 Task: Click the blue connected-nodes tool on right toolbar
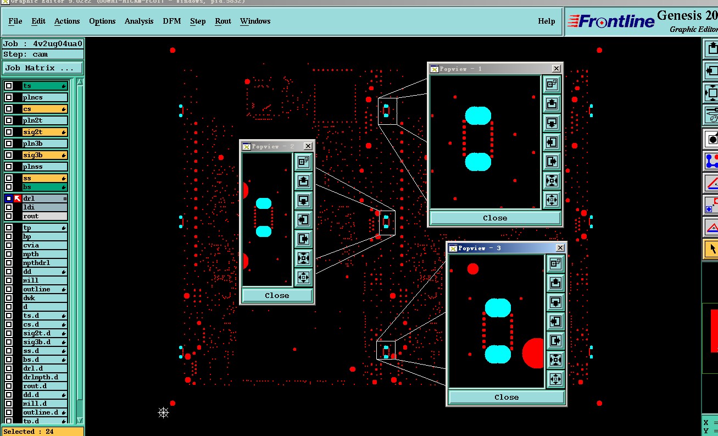click(712, 161)
